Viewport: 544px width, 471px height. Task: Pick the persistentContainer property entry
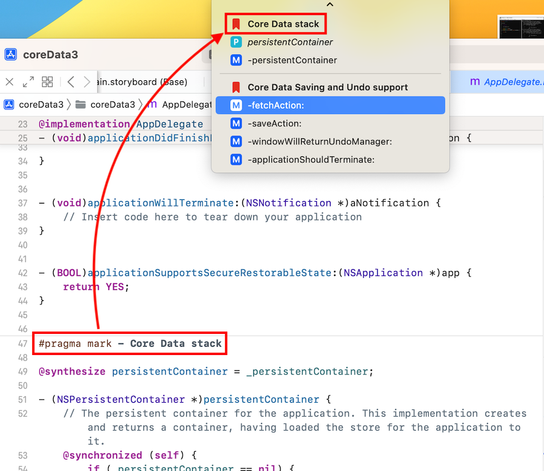click(290, 42)
